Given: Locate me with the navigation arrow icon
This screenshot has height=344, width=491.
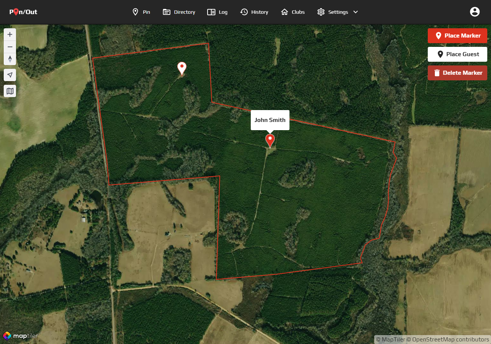Looking at the screenshot, I should [10, 75].
